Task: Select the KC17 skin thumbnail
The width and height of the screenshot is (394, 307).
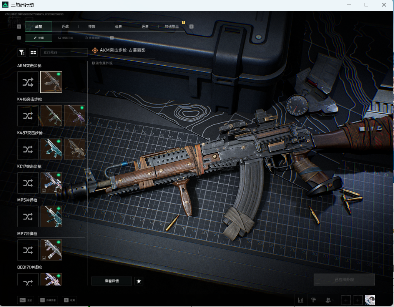Action: [51, 183]
